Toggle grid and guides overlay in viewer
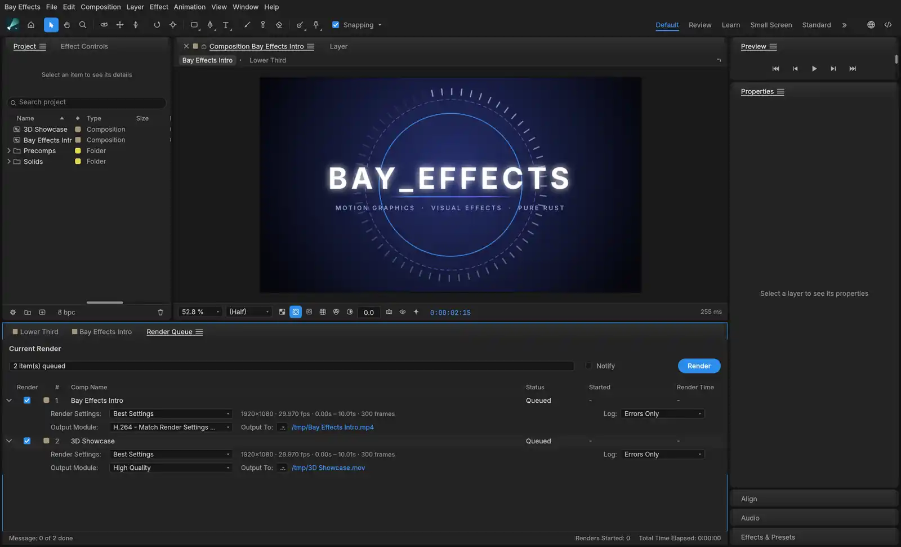The image size is (901, 547). tap(323, 312)
